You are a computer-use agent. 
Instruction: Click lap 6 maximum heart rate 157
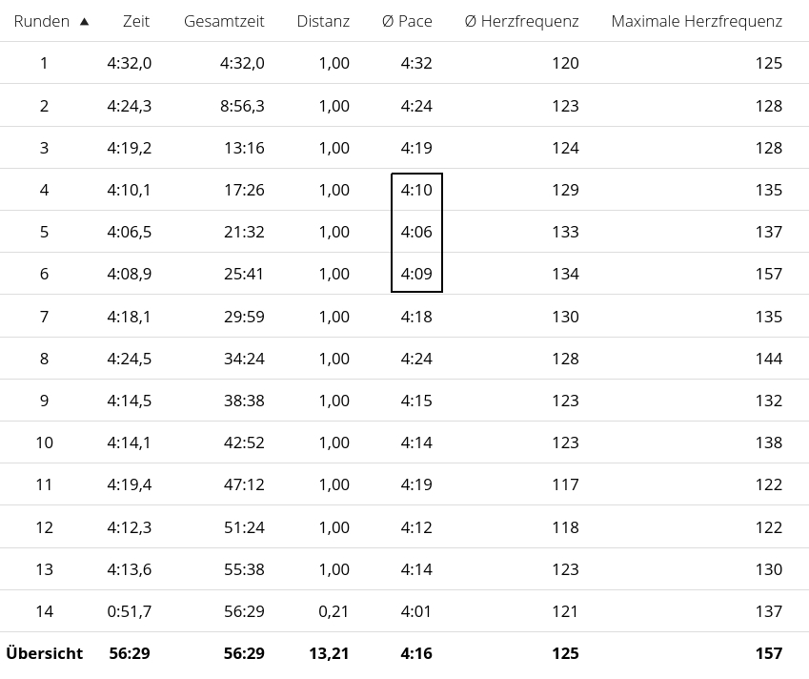pos(768,274)
